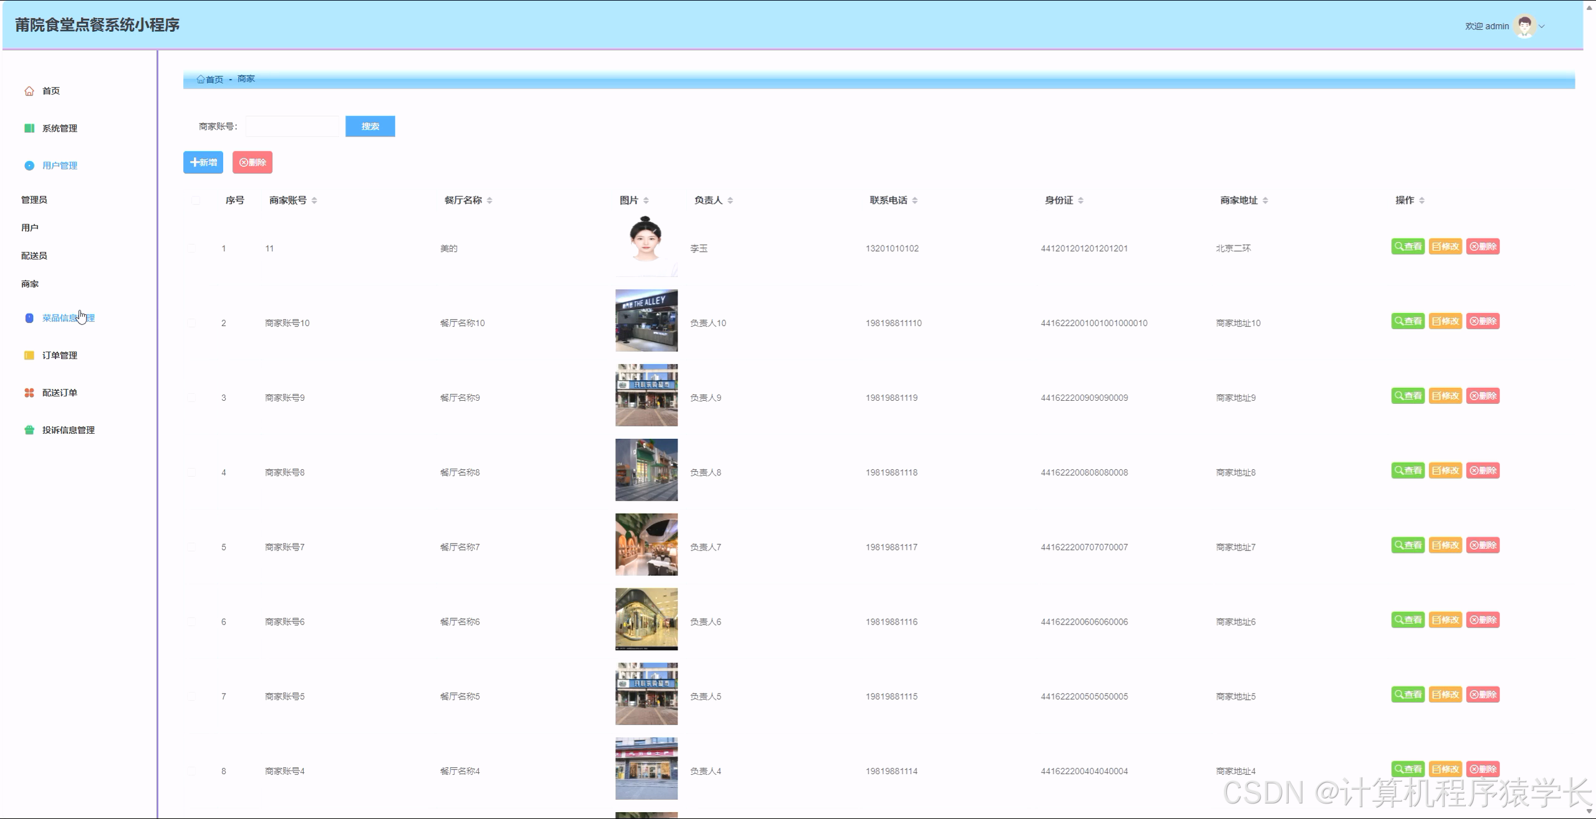Click the blue 菜品信息管理 icon

click(x=29, y=318)
